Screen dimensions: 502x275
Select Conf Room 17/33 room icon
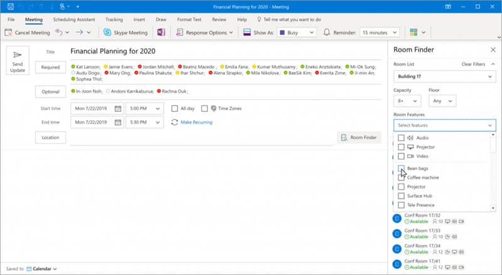(x=397, y=234)
